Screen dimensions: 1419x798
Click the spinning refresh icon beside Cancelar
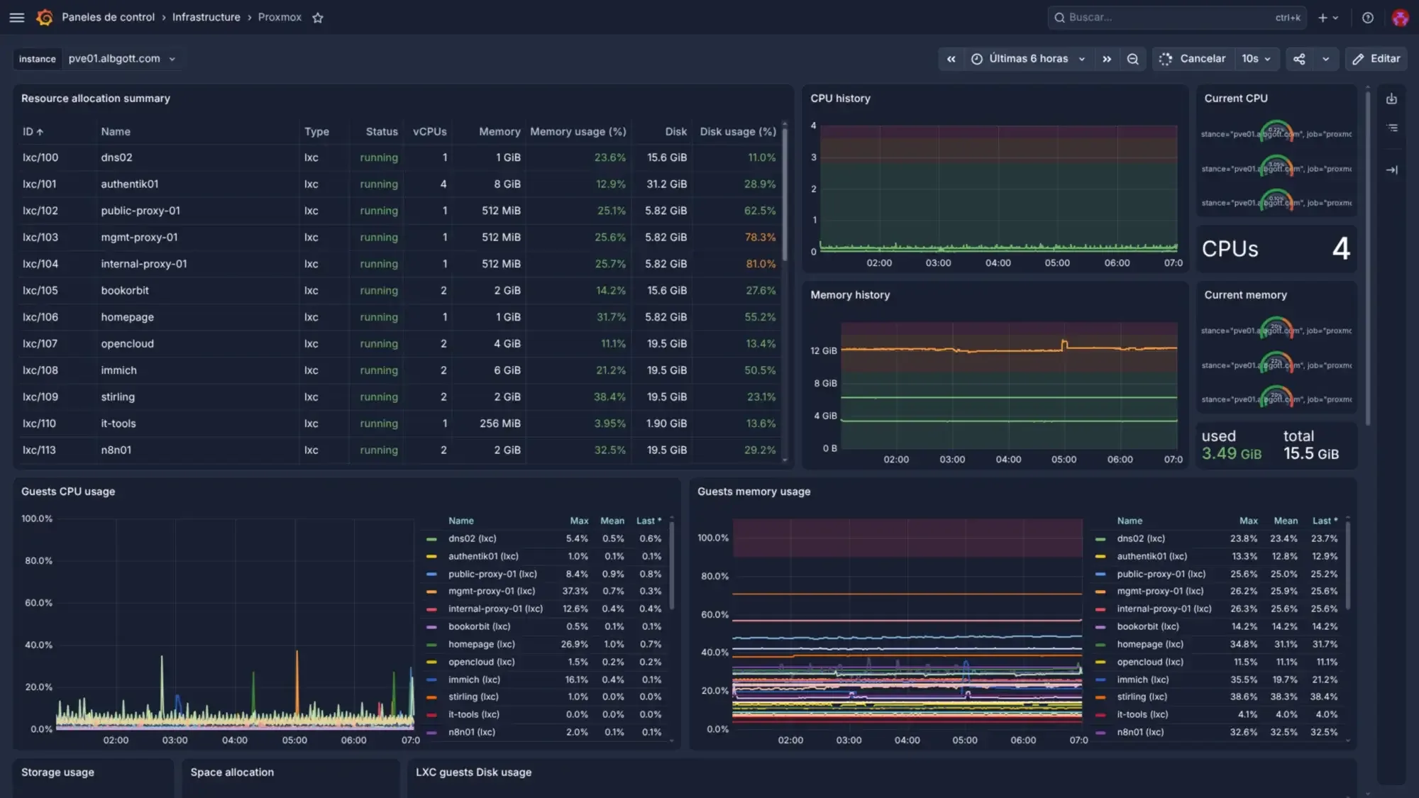[1166, 59]
